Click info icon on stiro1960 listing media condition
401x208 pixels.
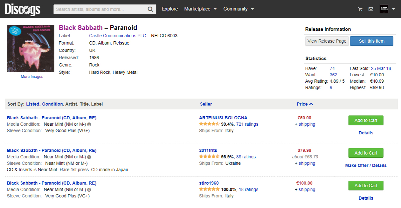89,190
